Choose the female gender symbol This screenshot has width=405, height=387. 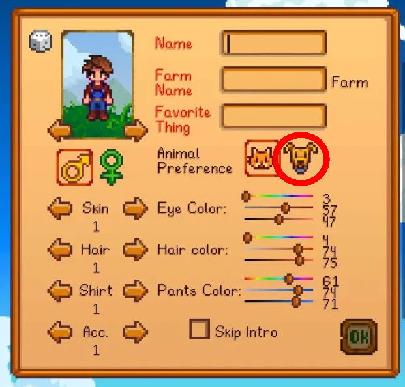[x=112, y=167]
